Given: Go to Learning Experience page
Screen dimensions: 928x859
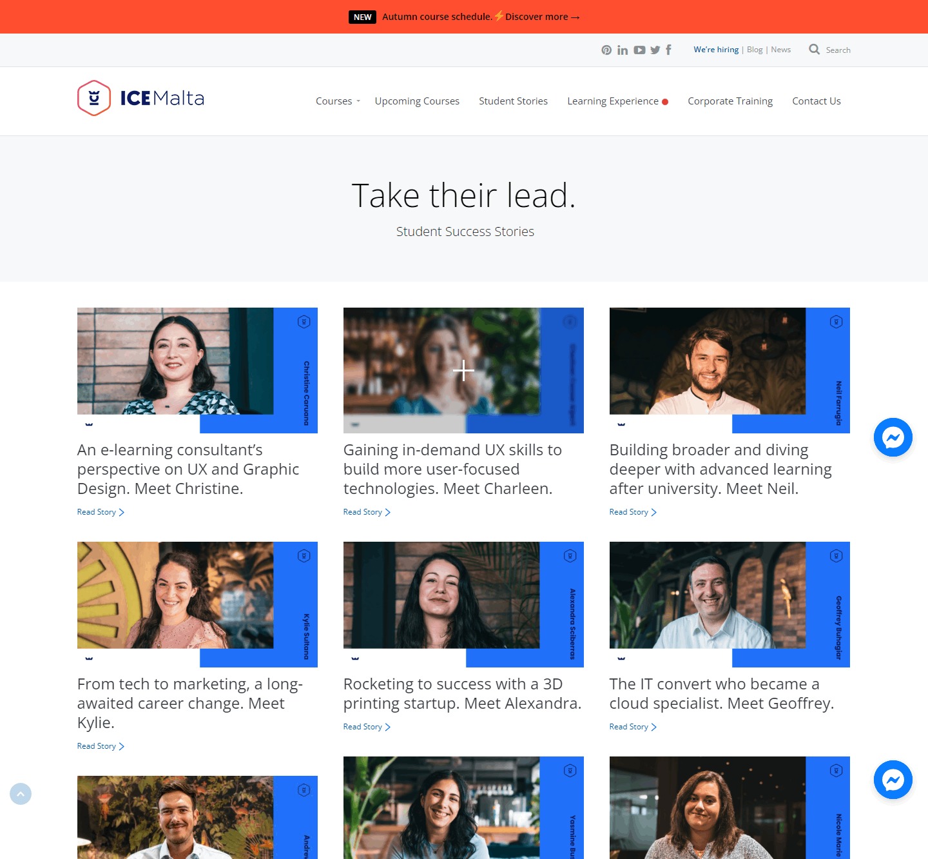Looking at the screenshot, I should click(613, 101).
